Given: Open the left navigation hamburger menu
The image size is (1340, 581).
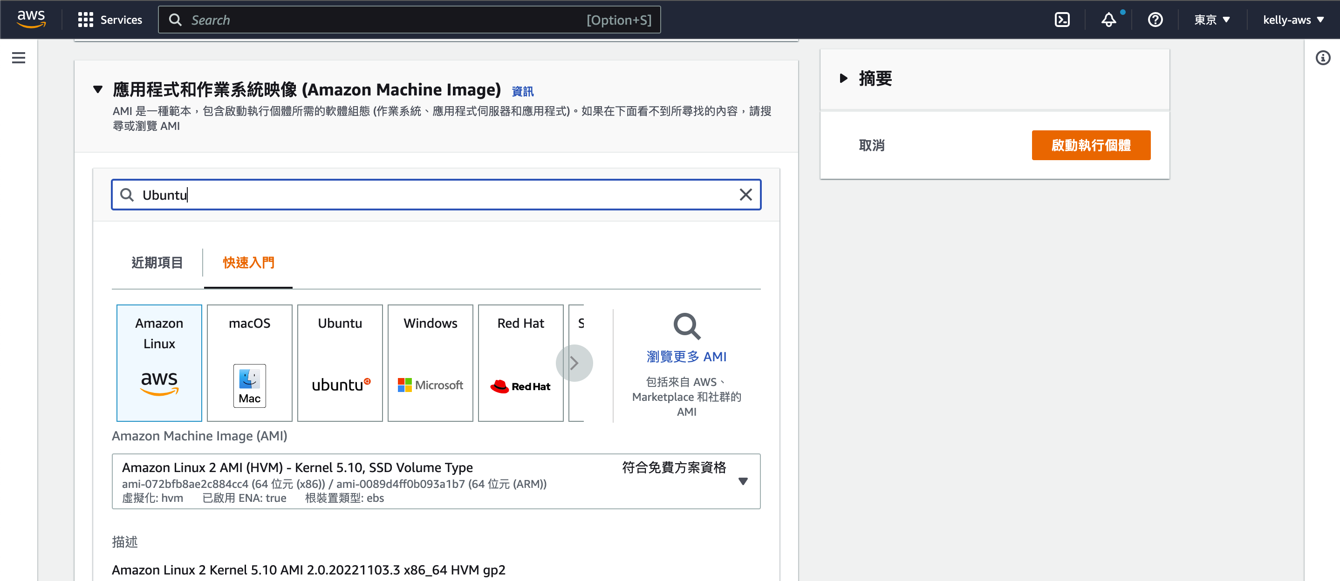Looking at the screenshot, I should point(18,58).
